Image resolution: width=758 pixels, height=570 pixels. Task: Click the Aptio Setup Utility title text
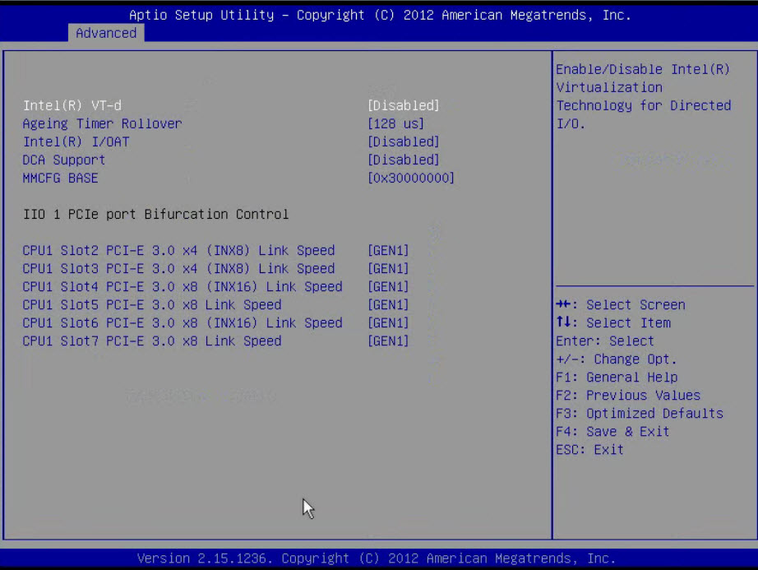click(x=380, y=15)
